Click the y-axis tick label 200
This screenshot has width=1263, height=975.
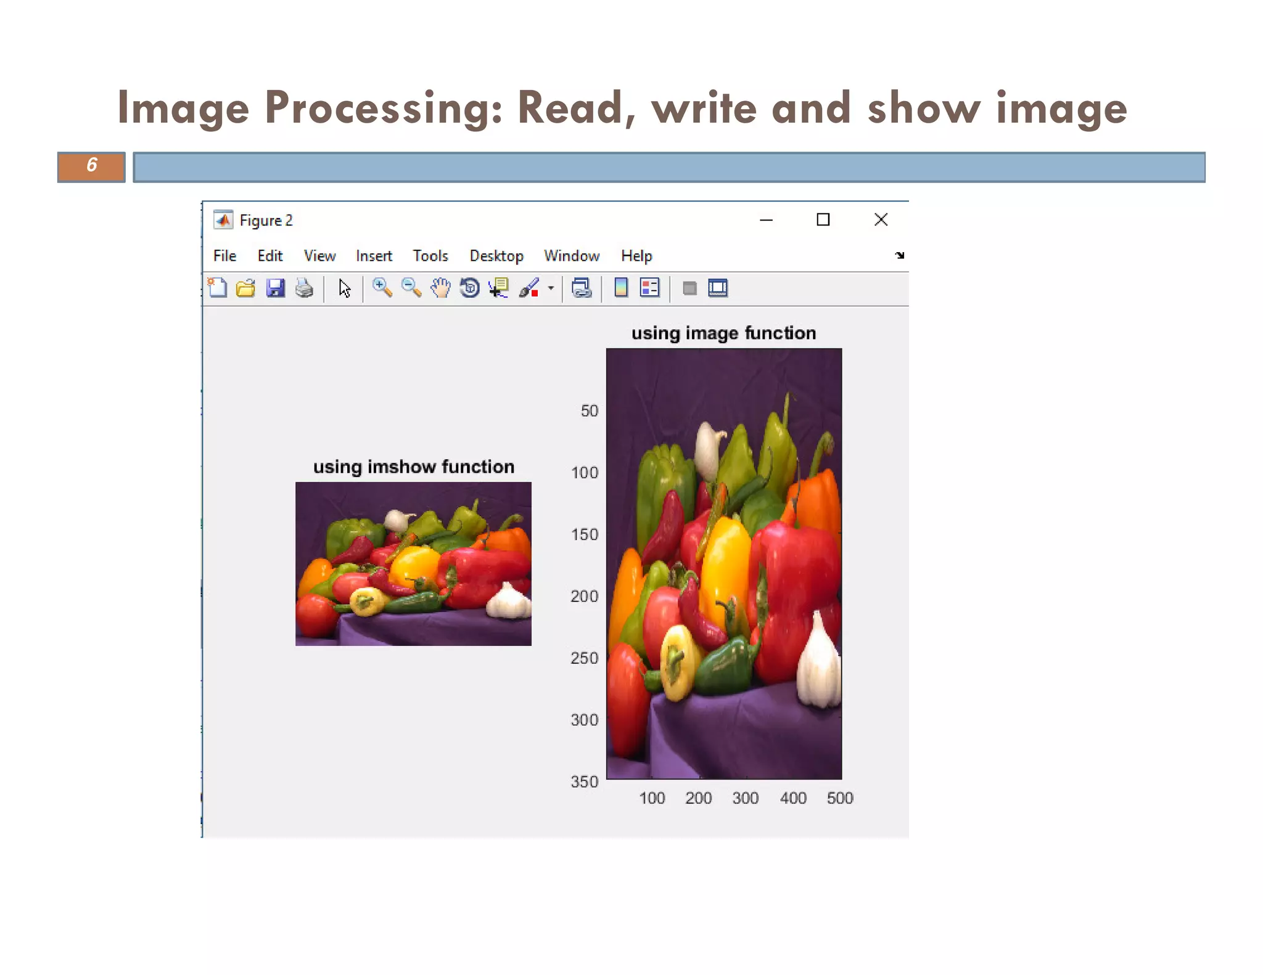coord(585,596)
